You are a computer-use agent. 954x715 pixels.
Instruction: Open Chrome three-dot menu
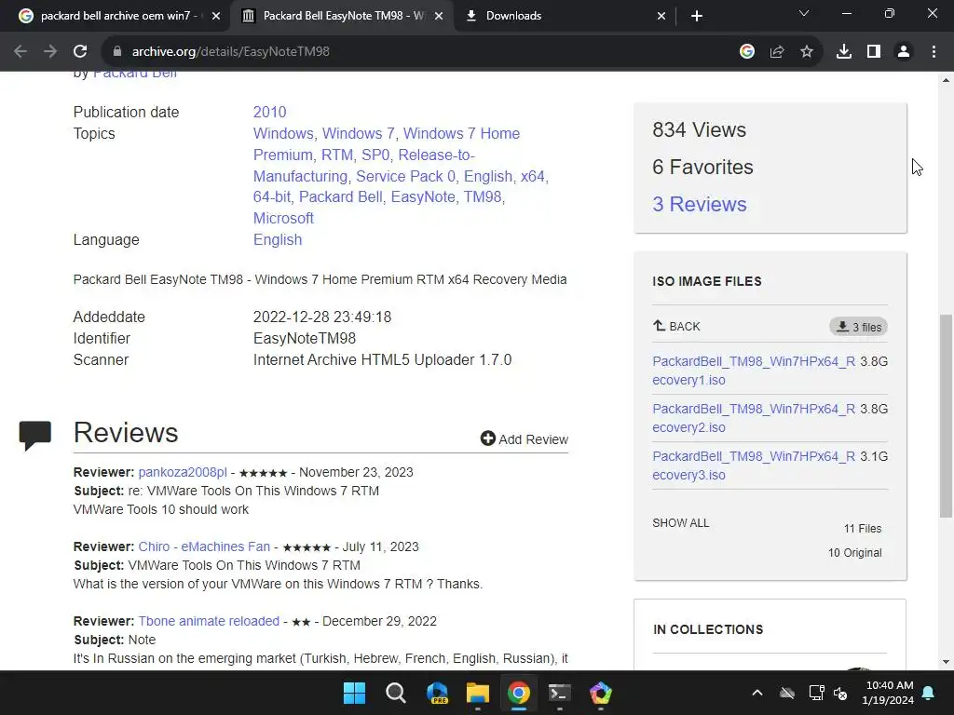(x=934, y=52)
